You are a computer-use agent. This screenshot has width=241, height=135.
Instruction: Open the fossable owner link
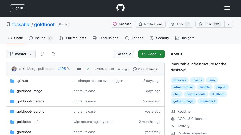pos(21,24)
